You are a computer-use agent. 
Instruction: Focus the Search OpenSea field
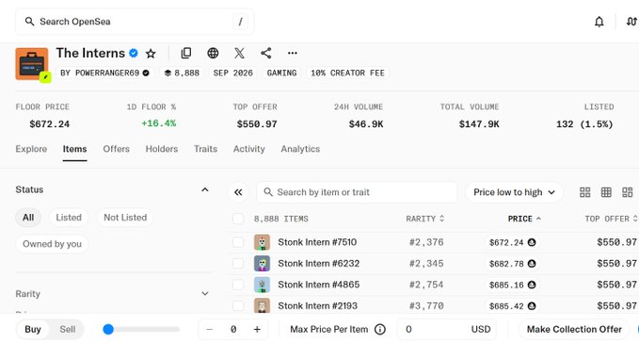tap(135, 22)
